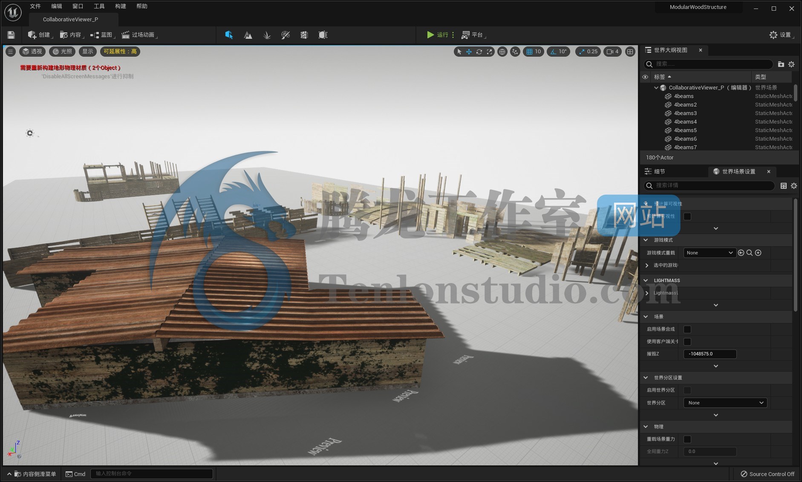This screenshot has width=802, height=482.
Task: Collapse the 场景 section
Action: tap(646, 317)
